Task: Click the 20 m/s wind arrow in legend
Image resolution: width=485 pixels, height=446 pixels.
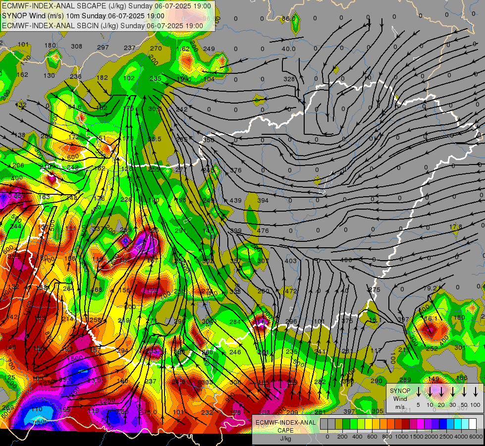Action: click(441, 392)
